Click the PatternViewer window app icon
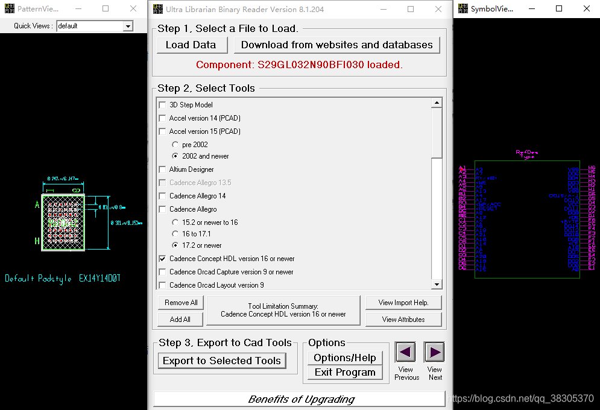 (10, 8)
